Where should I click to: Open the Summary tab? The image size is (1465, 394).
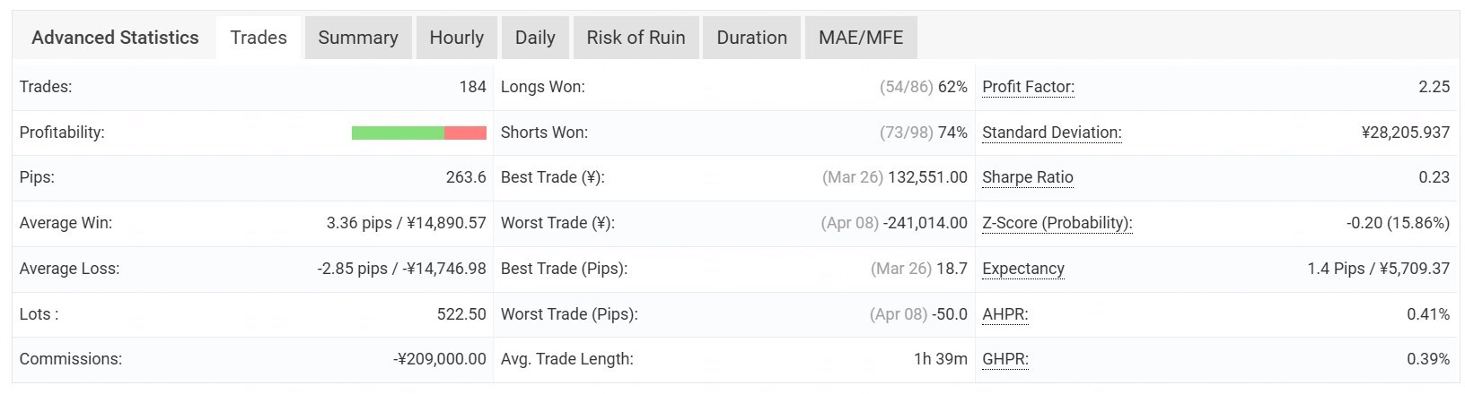(x=357, y=38)
